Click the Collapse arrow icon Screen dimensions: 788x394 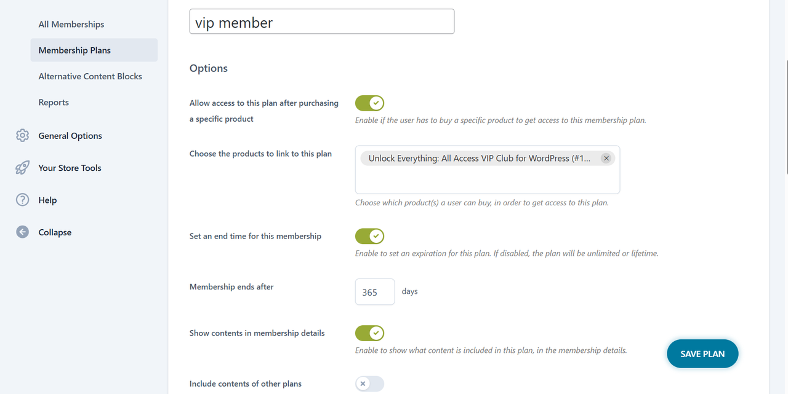point(23,232)
